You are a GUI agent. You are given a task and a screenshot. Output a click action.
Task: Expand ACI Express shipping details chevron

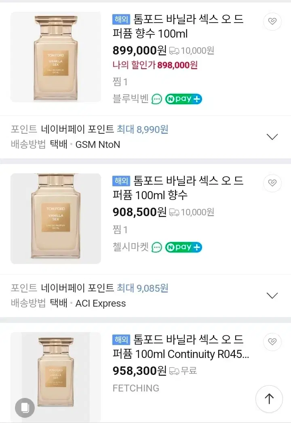click(x=272, y=296)
